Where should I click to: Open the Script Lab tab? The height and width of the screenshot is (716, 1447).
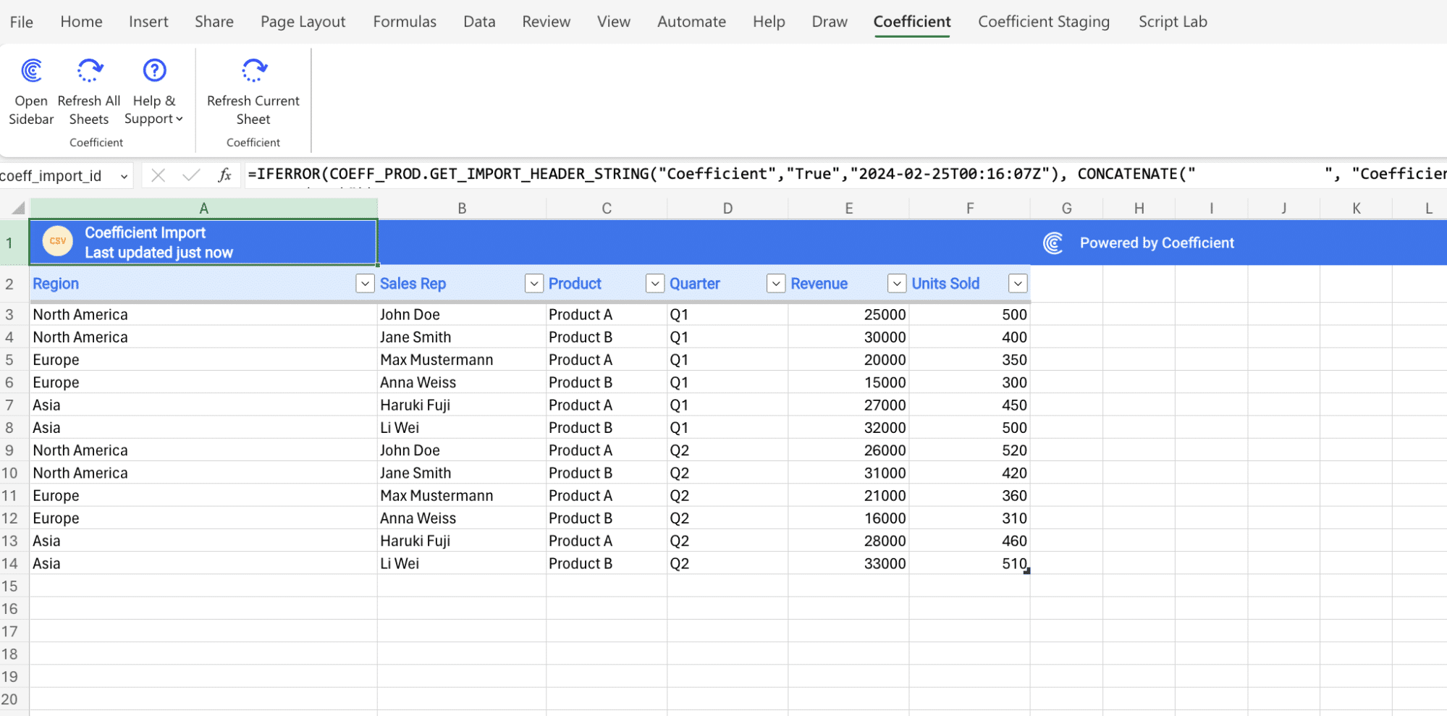(1173, 22)
